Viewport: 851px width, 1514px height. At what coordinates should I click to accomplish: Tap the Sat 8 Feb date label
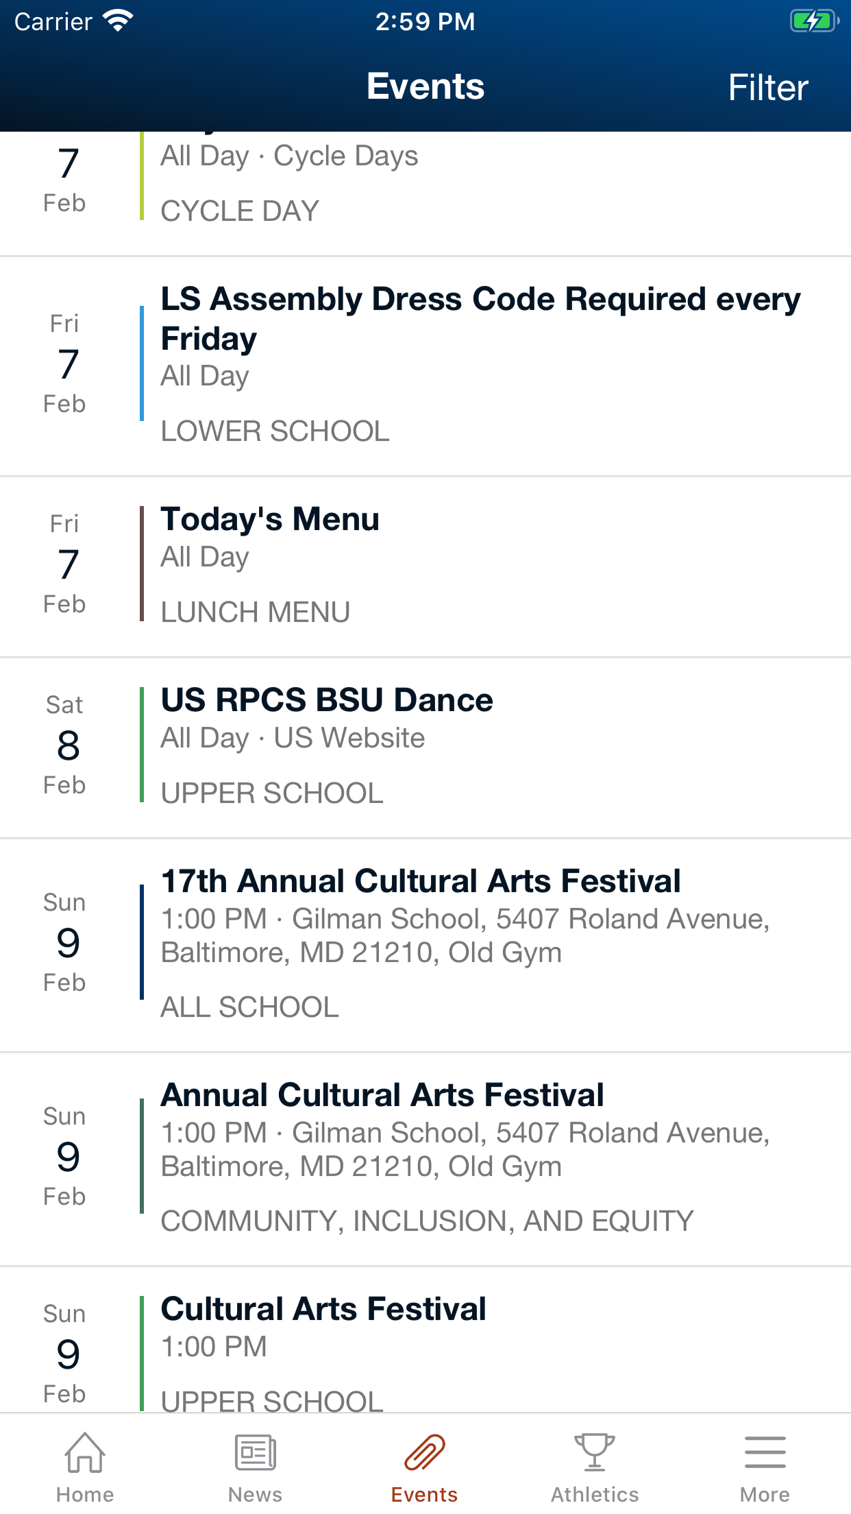click(65, 745)
